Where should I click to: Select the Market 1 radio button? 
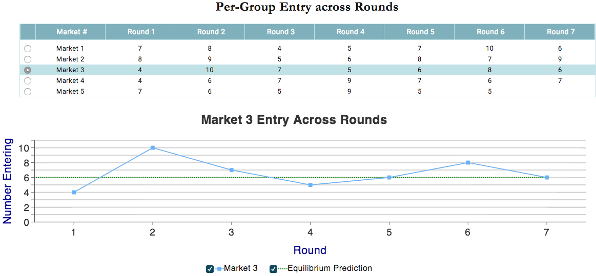[28, 49]
